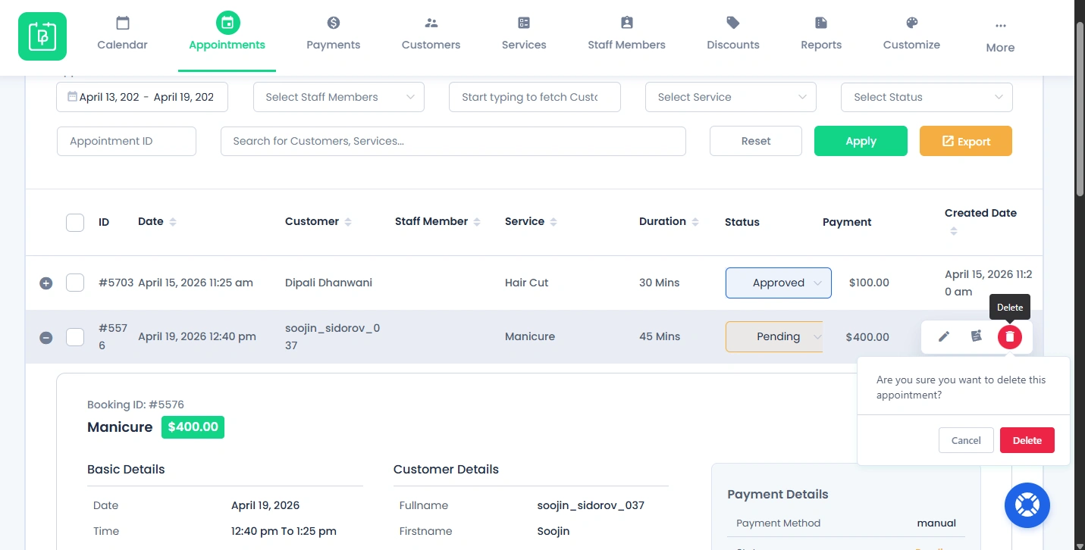Screen dimensions: 1085x550
Task: Click the Search for Customers, Services field
Action: click(453, 141)
